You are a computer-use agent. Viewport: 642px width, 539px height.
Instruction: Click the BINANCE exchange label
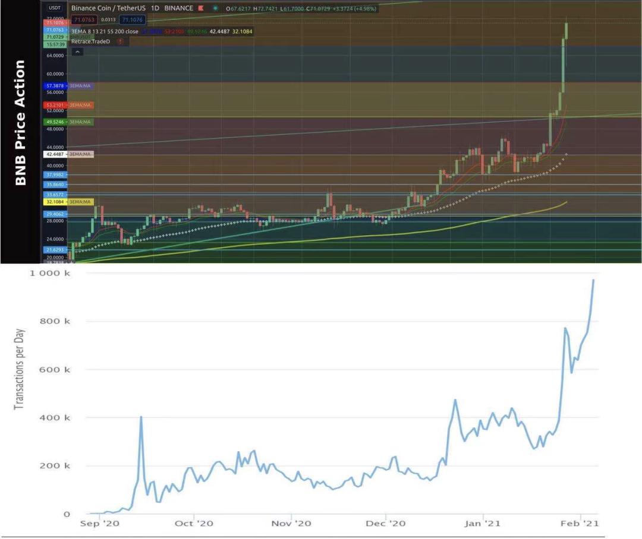point(178,8)
